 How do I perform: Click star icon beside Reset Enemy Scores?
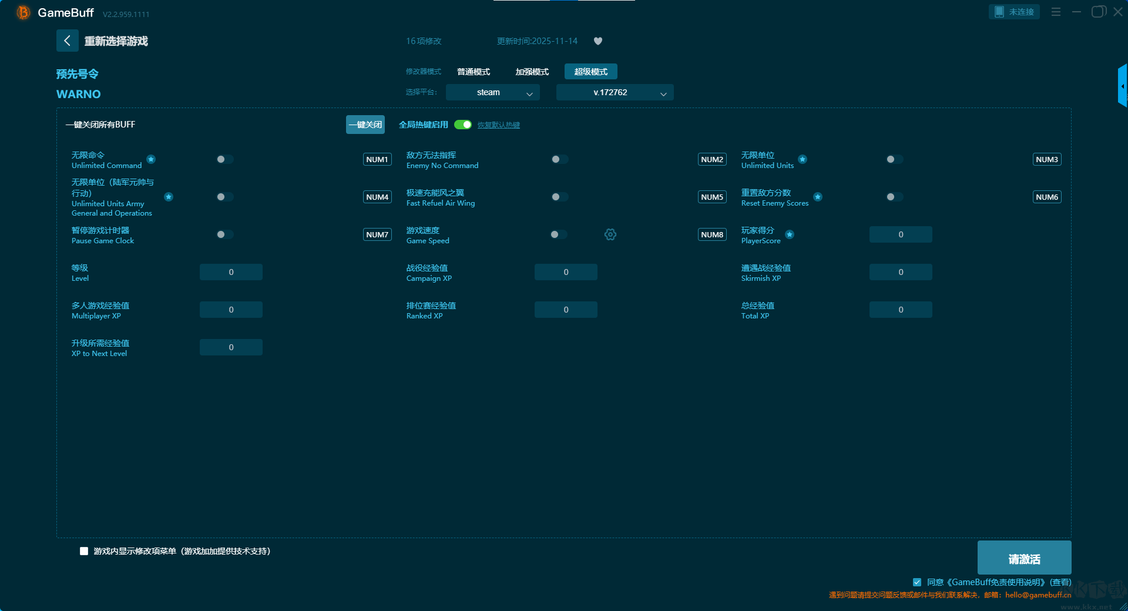click(x=818, y=197)
